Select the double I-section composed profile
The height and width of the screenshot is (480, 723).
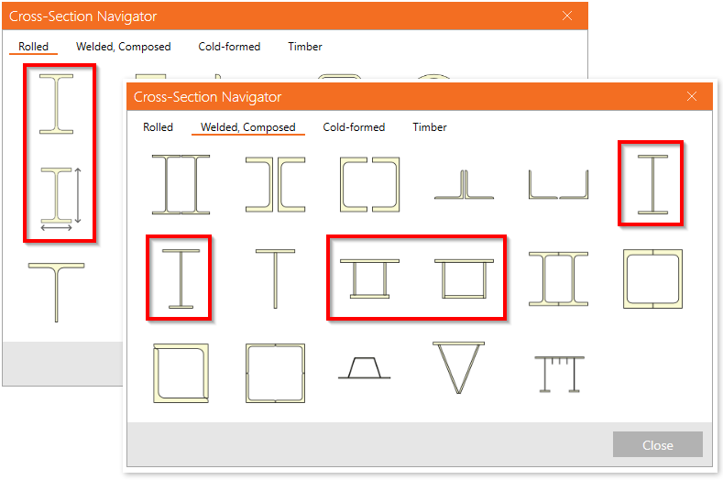[181, 184]
